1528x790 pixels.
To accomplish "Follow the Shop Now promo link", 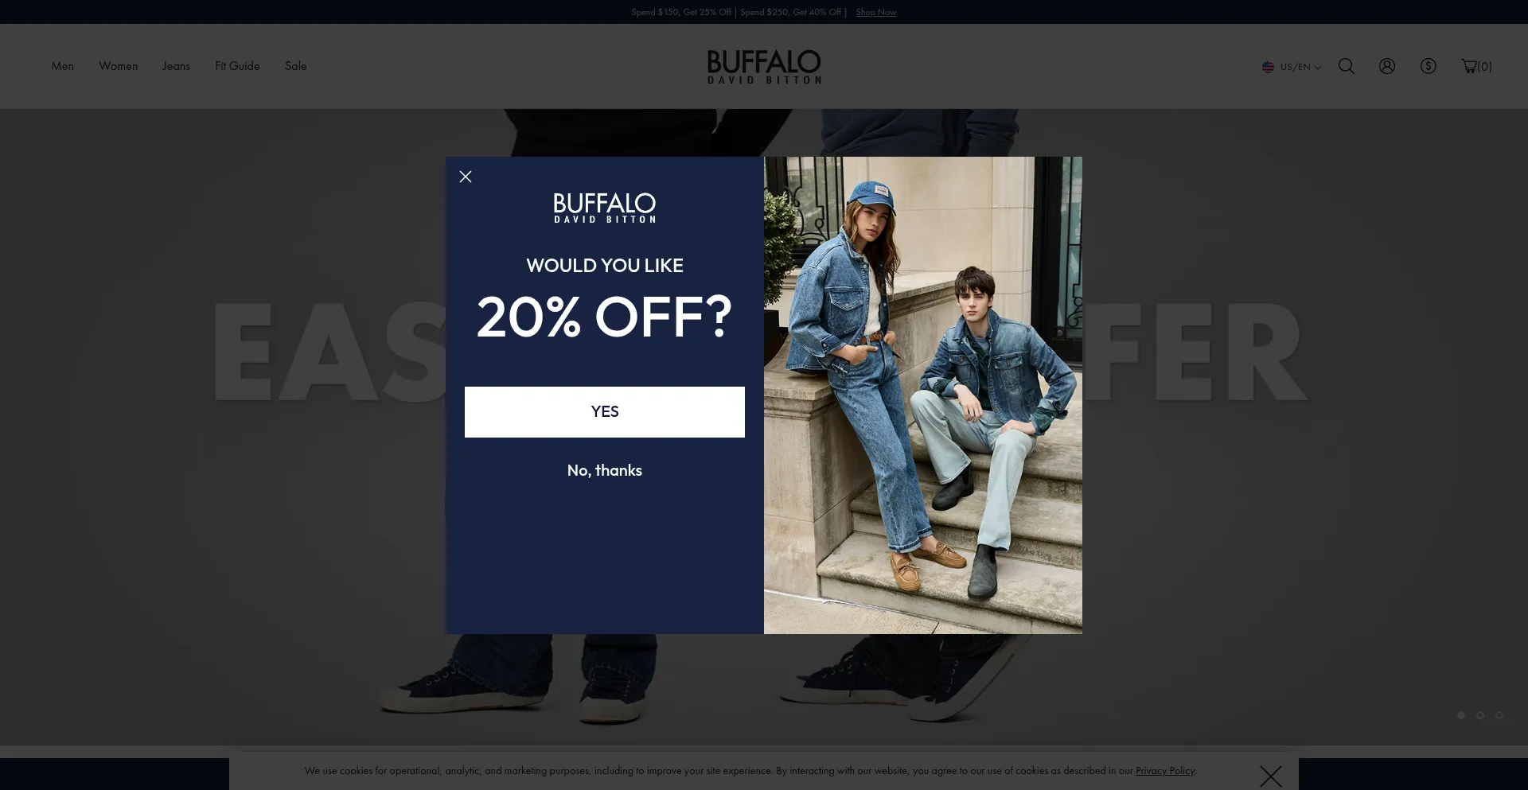I will [x=876, y=12].
